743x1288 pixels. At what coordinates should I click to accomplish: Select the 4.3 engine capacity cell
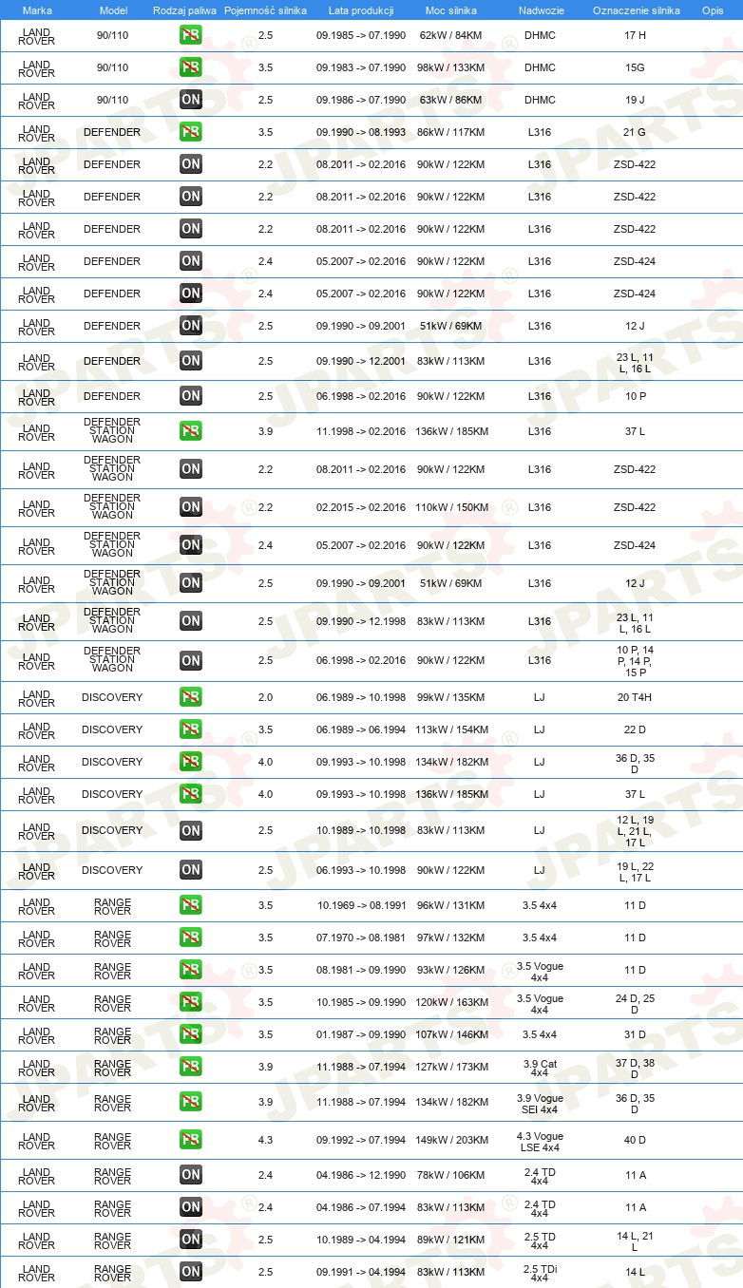pyautogui.click(x=265, y=1140)
